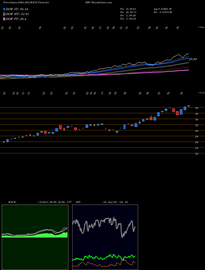This screenshot has height=270, width=205.
Task: Click the blue DOW ST legend swatch
Action: tap(4, 9)
